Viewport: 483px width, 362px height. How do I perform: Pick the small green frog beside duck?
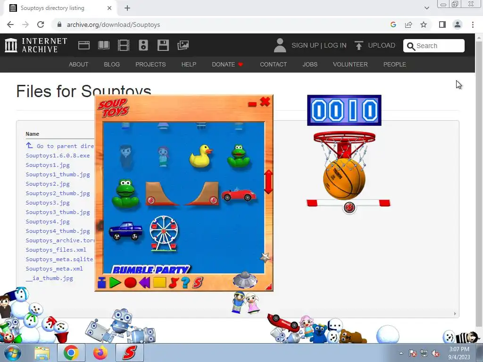tap(238, 156)
